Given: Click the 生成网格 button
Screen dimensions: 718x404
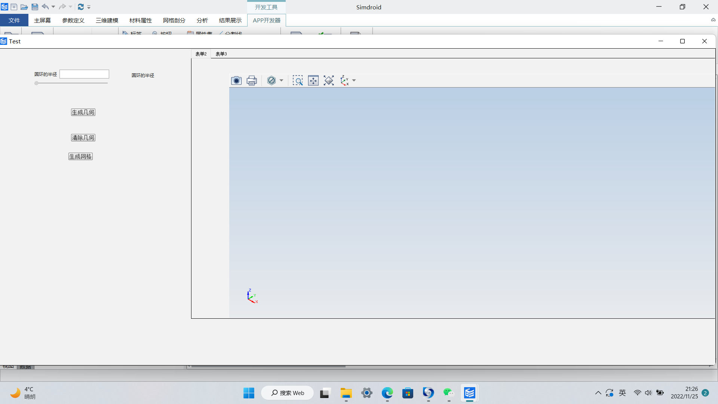Looking at the screenshot, I should (x=80, y=156).
